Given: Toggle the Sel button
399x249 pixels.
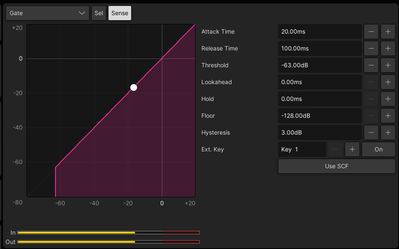Looking at the screenshot, I should click(x=99, y=13).
